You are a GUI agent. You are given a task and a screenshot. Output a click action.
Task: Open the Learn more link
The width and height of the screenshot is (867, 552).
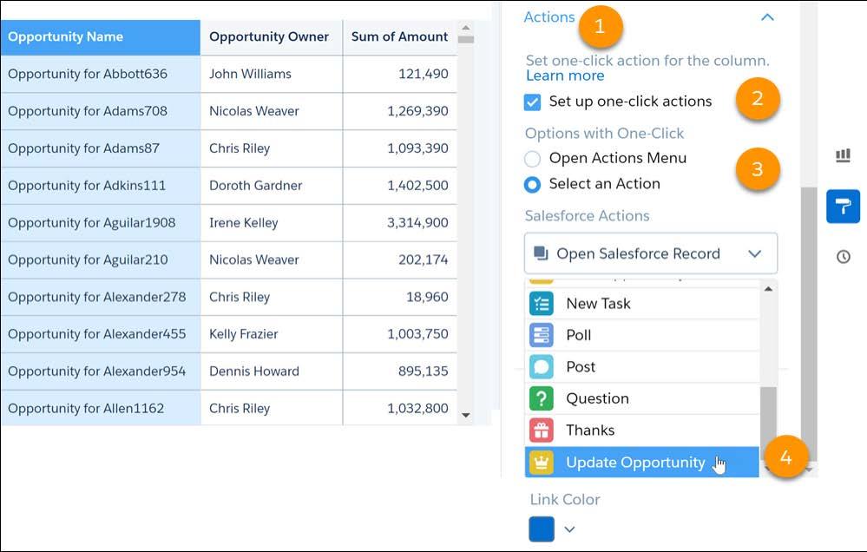[x=565, y=76]
